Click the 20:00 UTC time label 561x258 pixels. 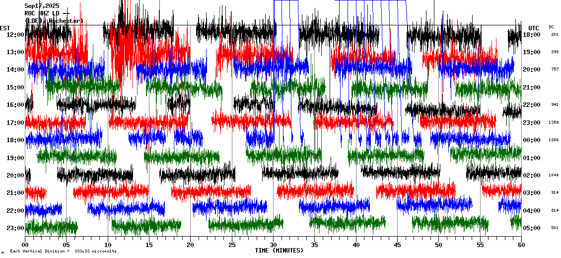(532, 70)
